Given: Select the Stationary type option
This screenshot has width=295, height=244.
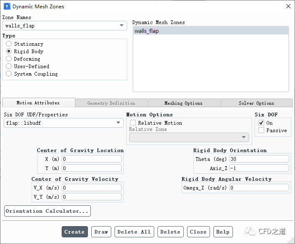Looking at the screenshot, I should click(x=9, y=44).
